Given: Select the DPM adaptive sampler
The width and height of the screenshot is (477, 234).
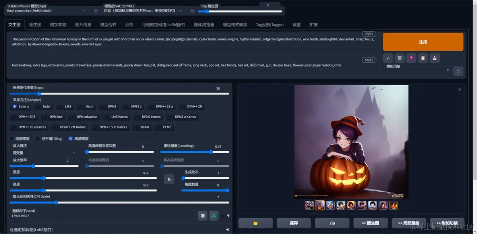Looking at the screenshot, I should pos(84,117).
